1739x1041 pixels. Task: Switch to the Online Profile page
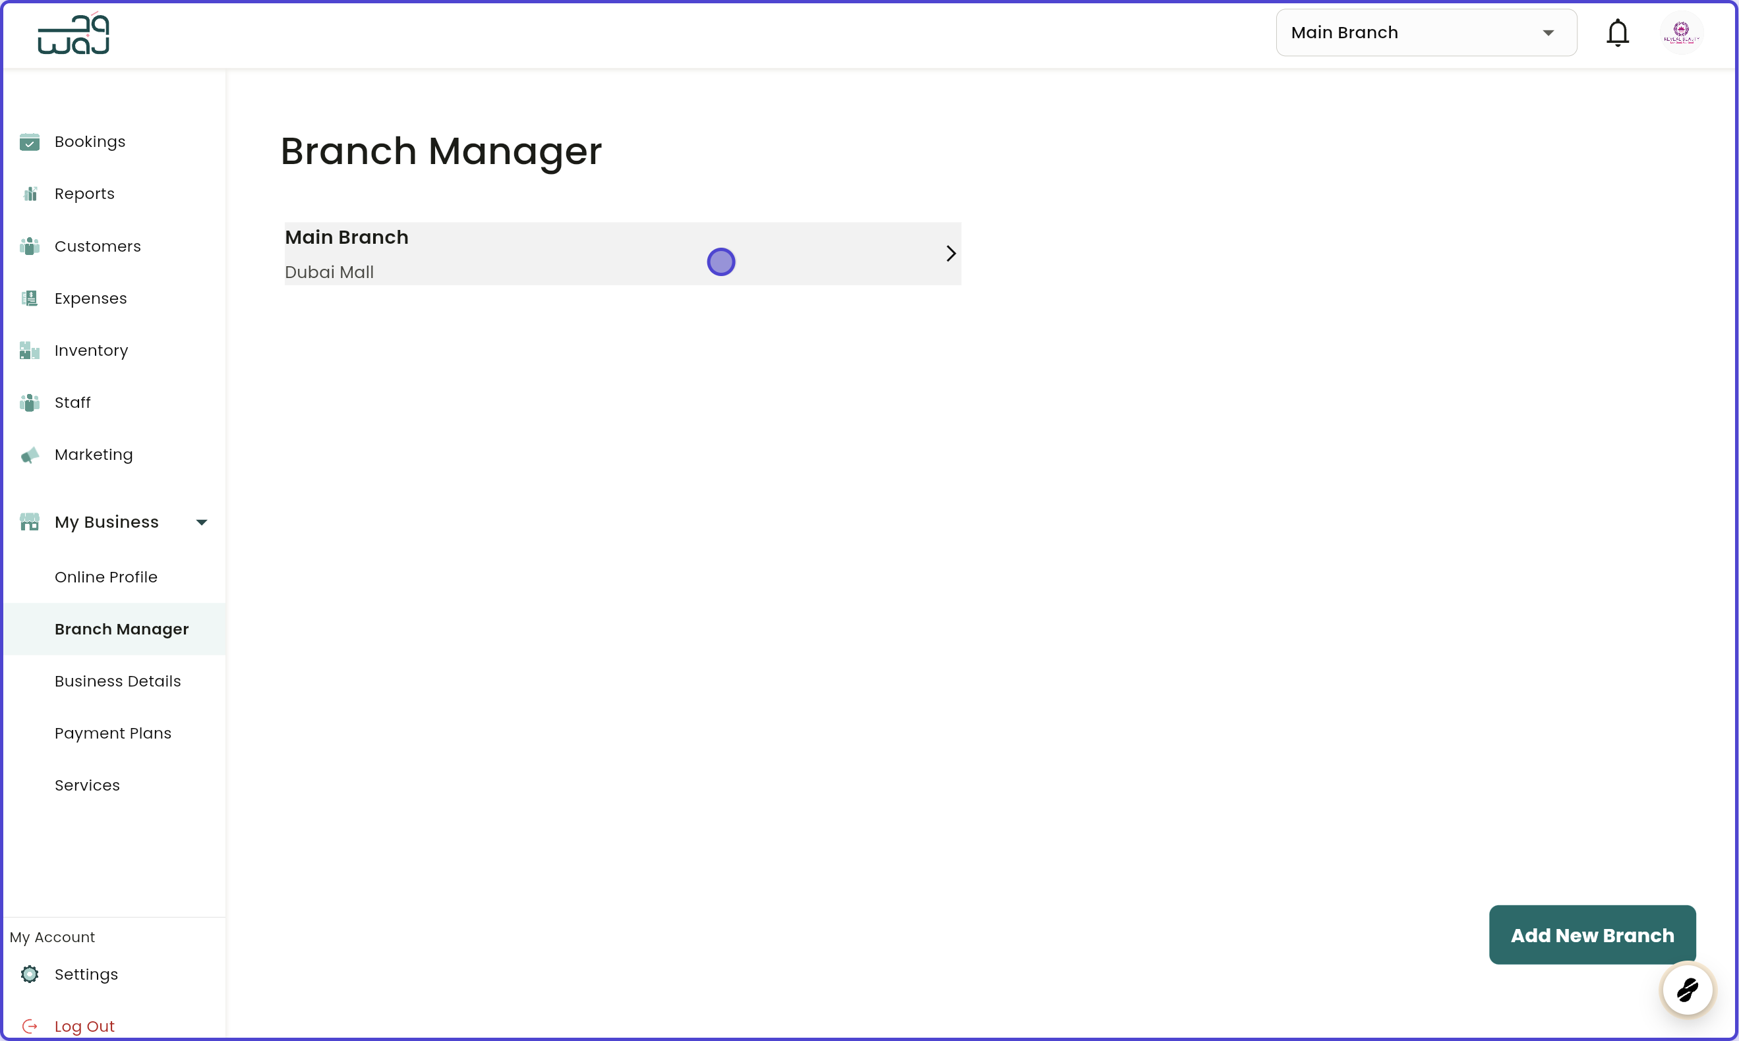coord(107,577)
